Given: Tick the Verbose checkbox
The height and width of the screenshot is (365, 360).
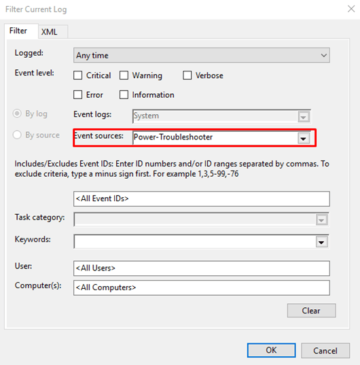Looking at the screenshot, I should point(187,75).
